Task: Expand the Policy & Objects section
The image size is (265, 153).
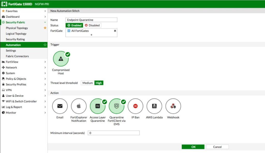Action: tap(16, 79)
